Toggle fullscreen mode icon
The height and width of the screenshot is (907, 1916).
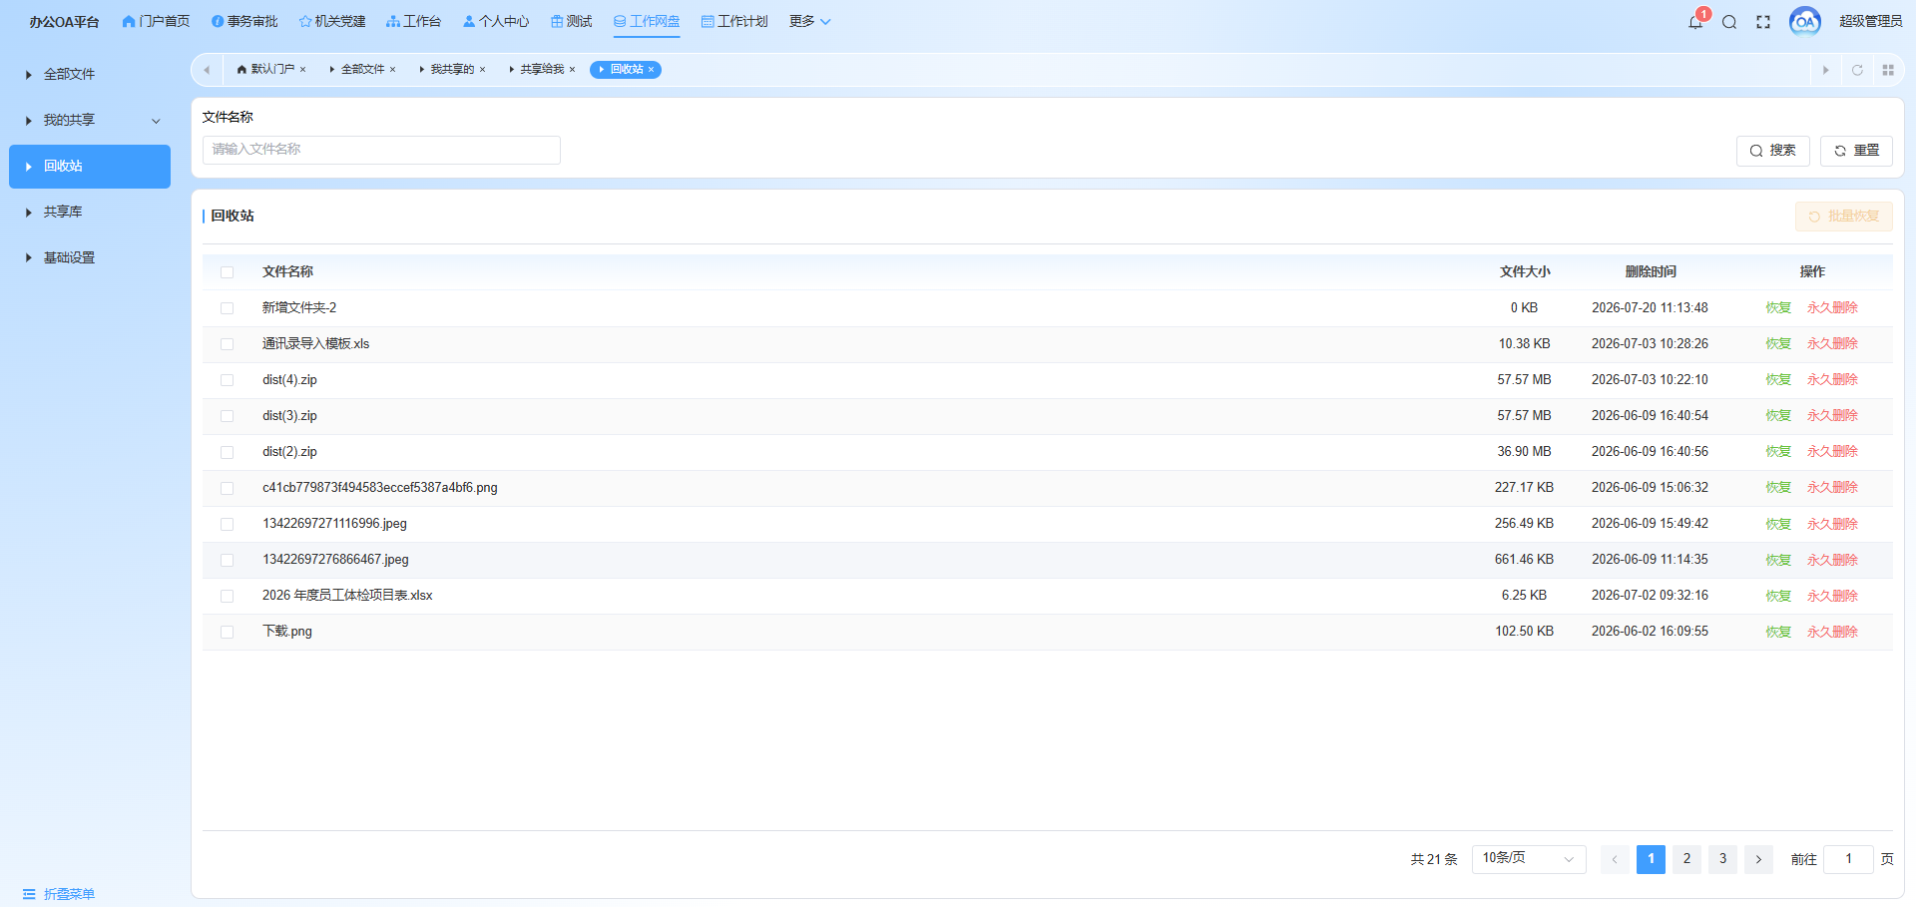click(x=1763, y=22)
